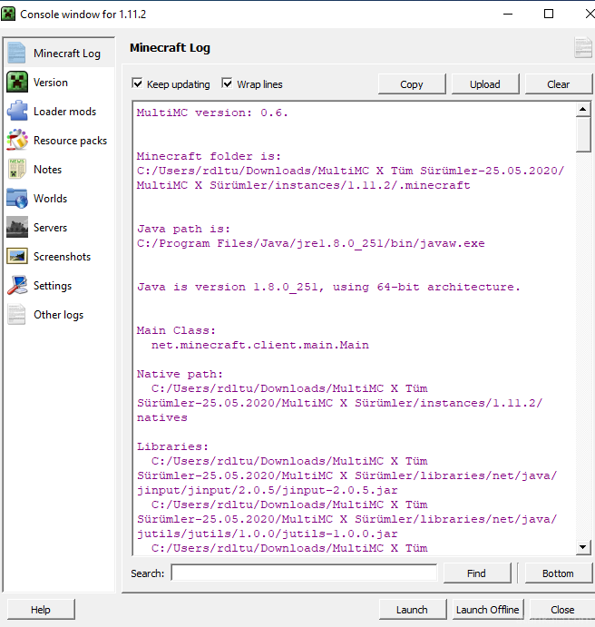Click the Launch button
Viewport: 595px width, 627px height.
coord(412,610)
